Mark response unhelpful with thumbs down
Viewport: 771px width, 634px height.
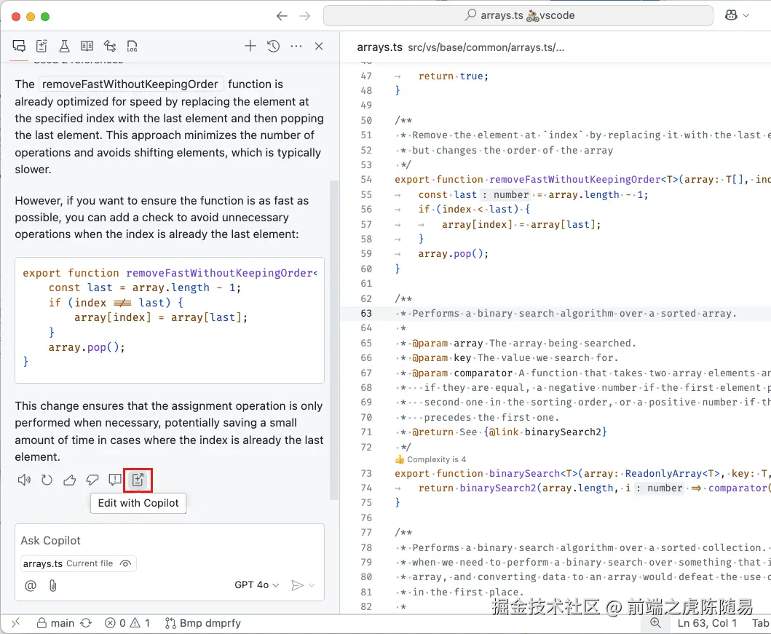[92, 480]
